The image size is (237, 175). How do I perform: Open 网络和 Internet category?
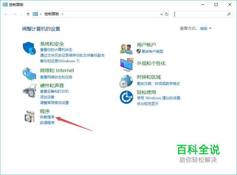coord(57,70)
